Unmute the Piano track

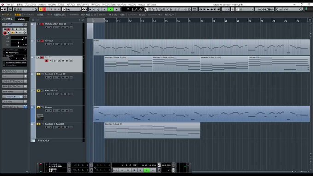point(38,107)
